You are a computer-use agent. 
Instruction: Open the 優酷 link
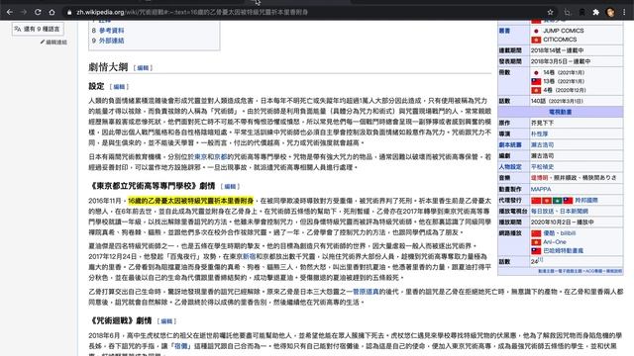click(x=549, y=233)
